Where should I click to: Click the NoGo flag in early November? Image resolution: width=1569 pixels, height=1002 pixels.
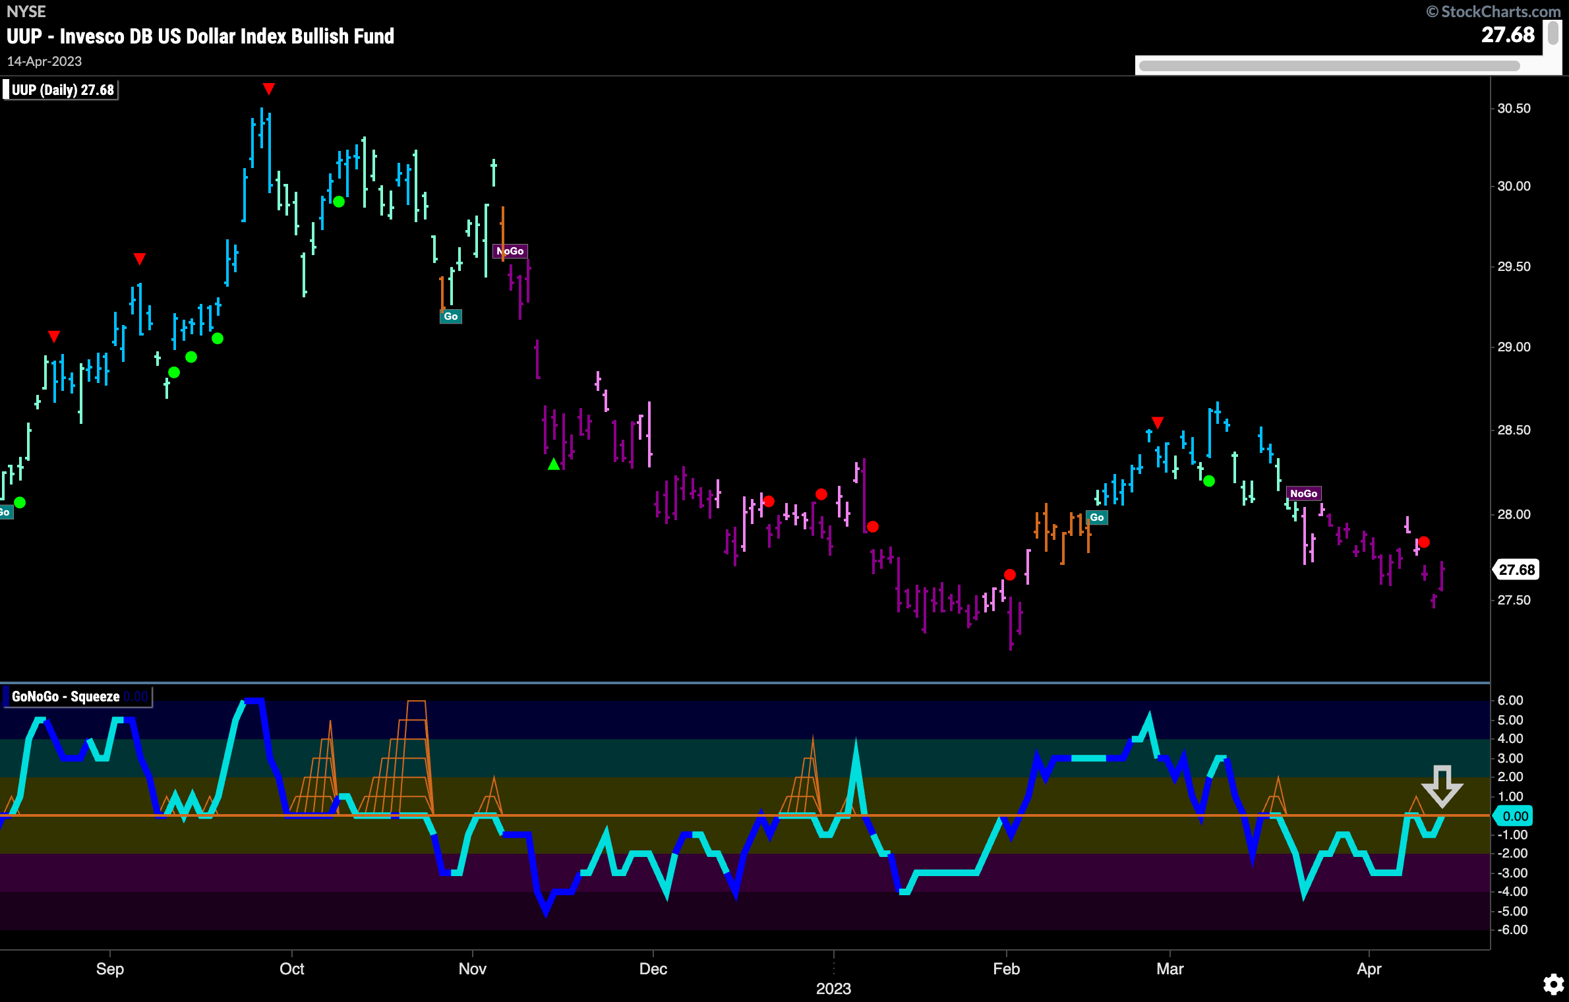point(510,251)
